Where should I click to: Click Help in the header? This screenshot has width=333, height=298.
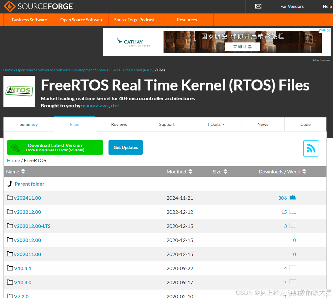tap(327, 6)
